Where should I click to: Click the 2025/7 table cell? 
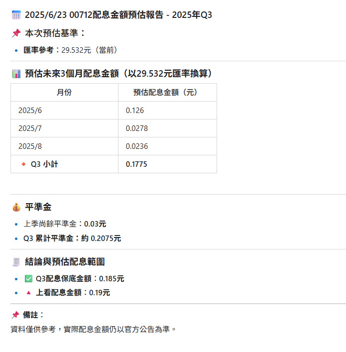click(x=64, y=128)
